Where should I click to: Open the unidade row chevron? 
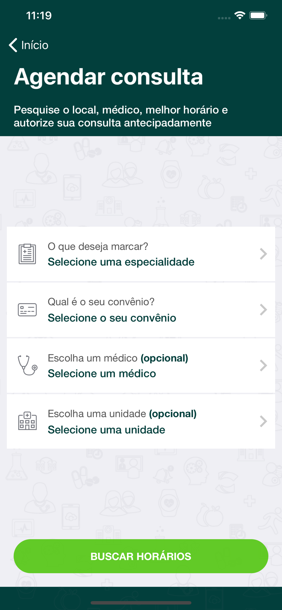point(263,421)
